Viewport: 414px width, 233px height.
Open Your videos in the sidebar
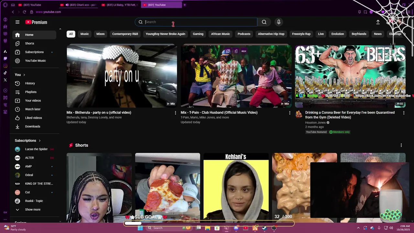(x=34, y=101)
